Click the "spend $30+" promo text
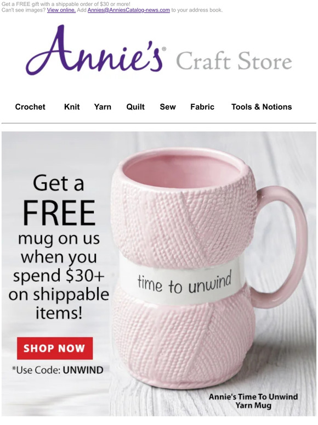 [59, 275]
